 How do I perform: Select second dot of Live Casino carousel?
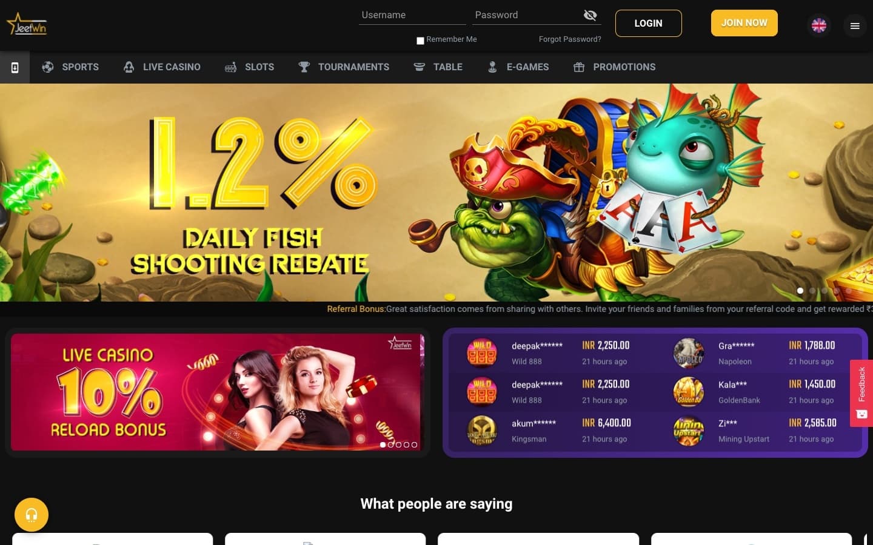click(390, 444)
